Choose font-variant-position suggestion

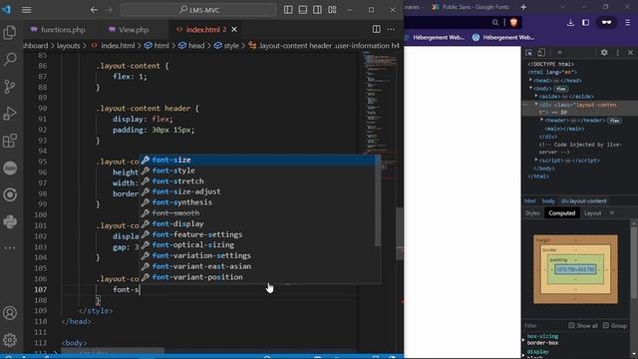point(257,277)
